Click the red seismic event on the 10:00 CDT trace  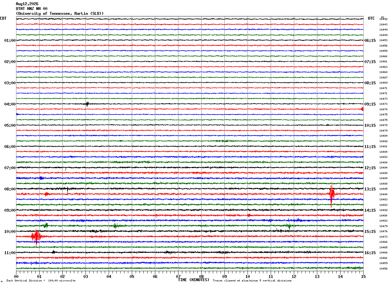coord(36,237)
